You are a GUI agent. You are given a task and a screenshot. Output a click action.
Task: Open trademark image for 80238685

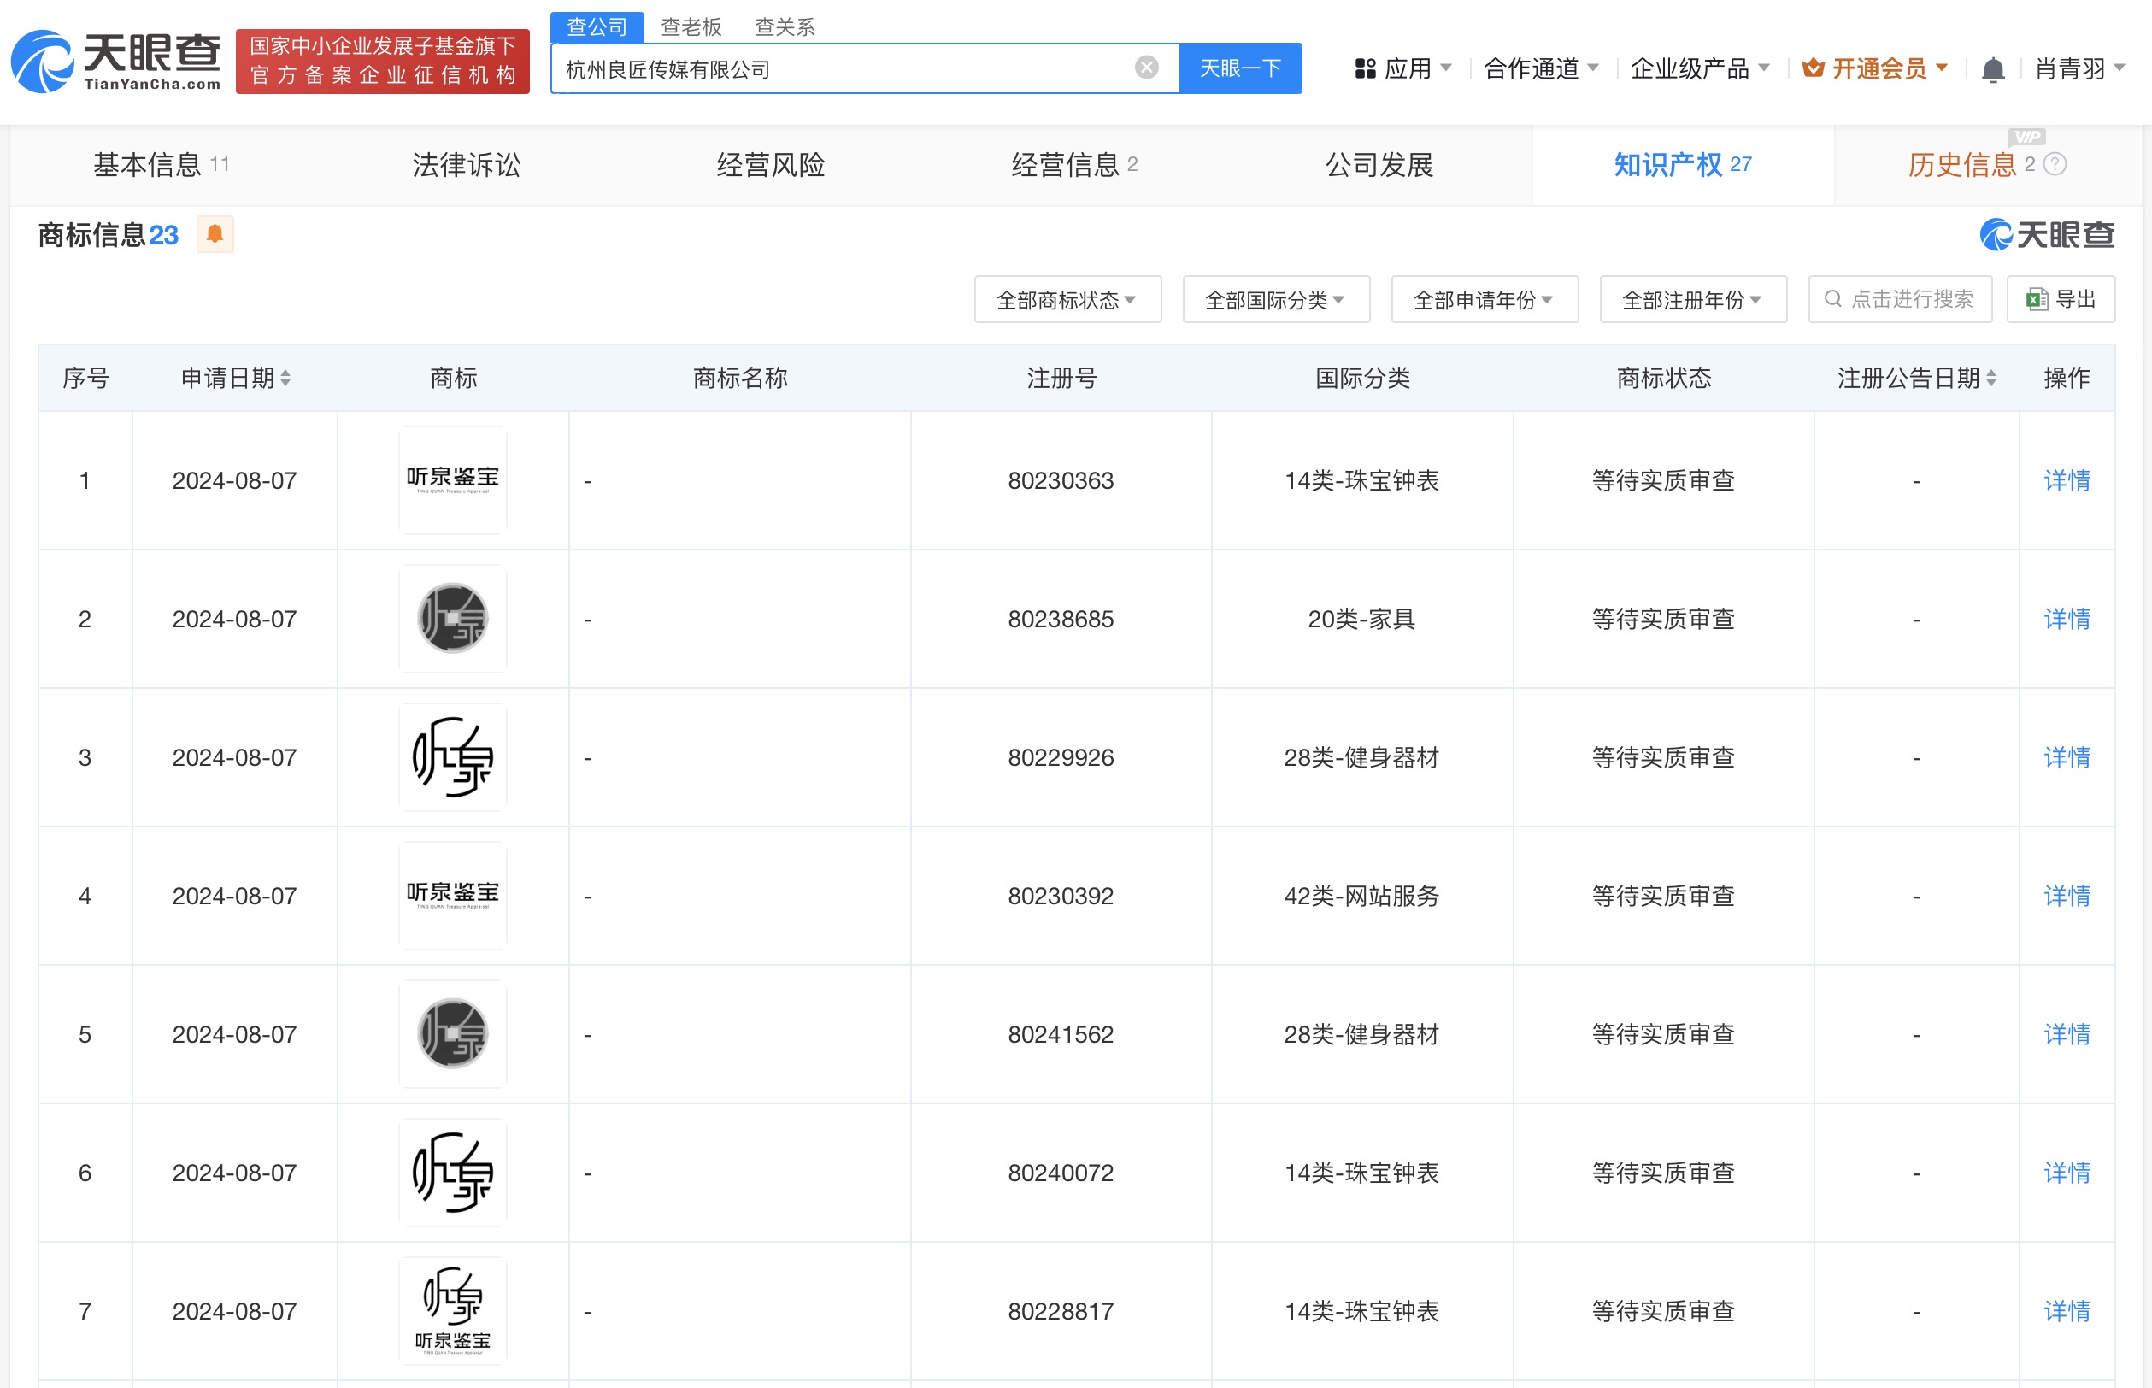tap(453, 619)
